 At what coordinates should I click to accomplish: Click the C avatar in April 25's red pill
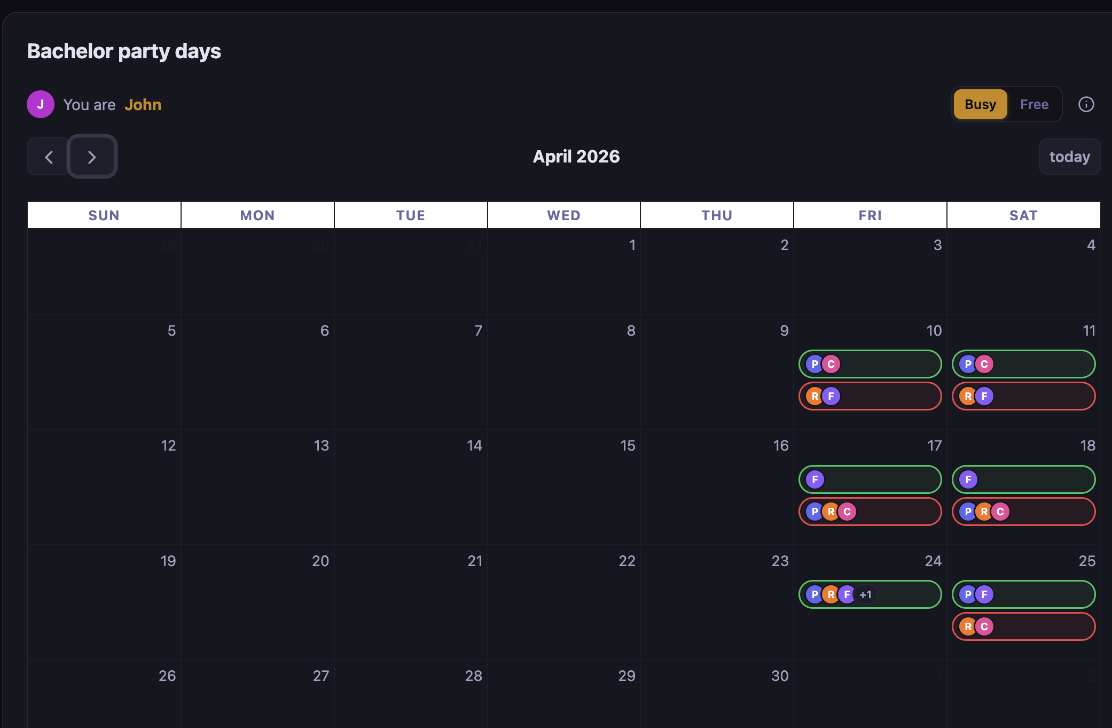click(x=984, y=626)
